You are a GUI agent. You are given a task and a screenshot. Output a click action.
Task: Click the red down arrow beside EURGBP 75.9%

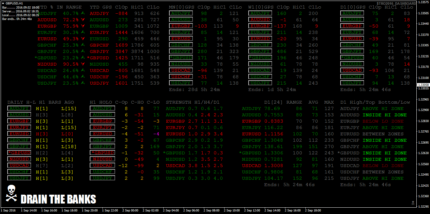pos(83,26)
